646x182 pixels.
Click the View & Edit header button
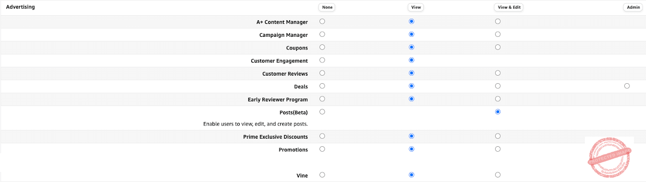click(508, 8)
